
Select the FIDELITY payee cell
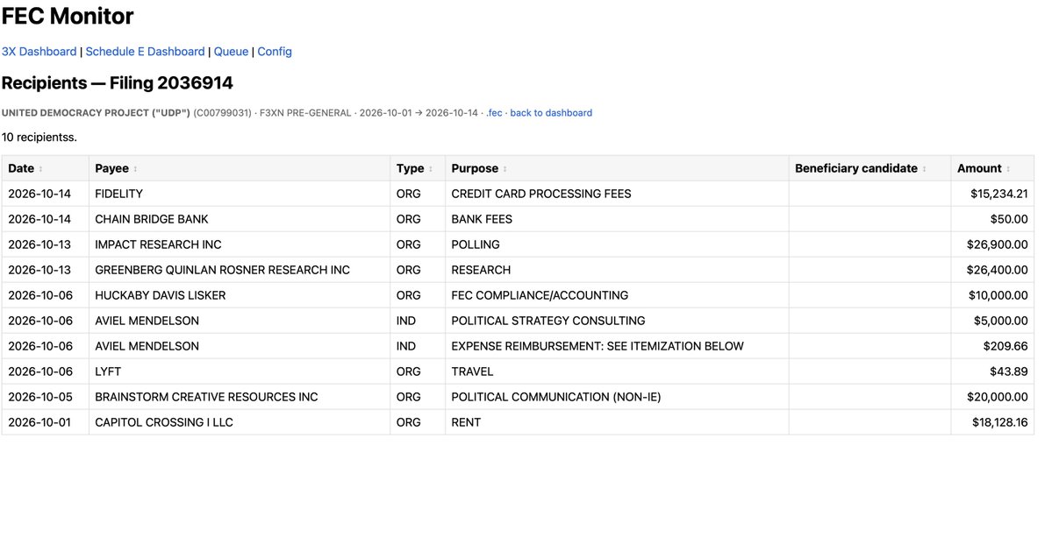tap(240, 194)
